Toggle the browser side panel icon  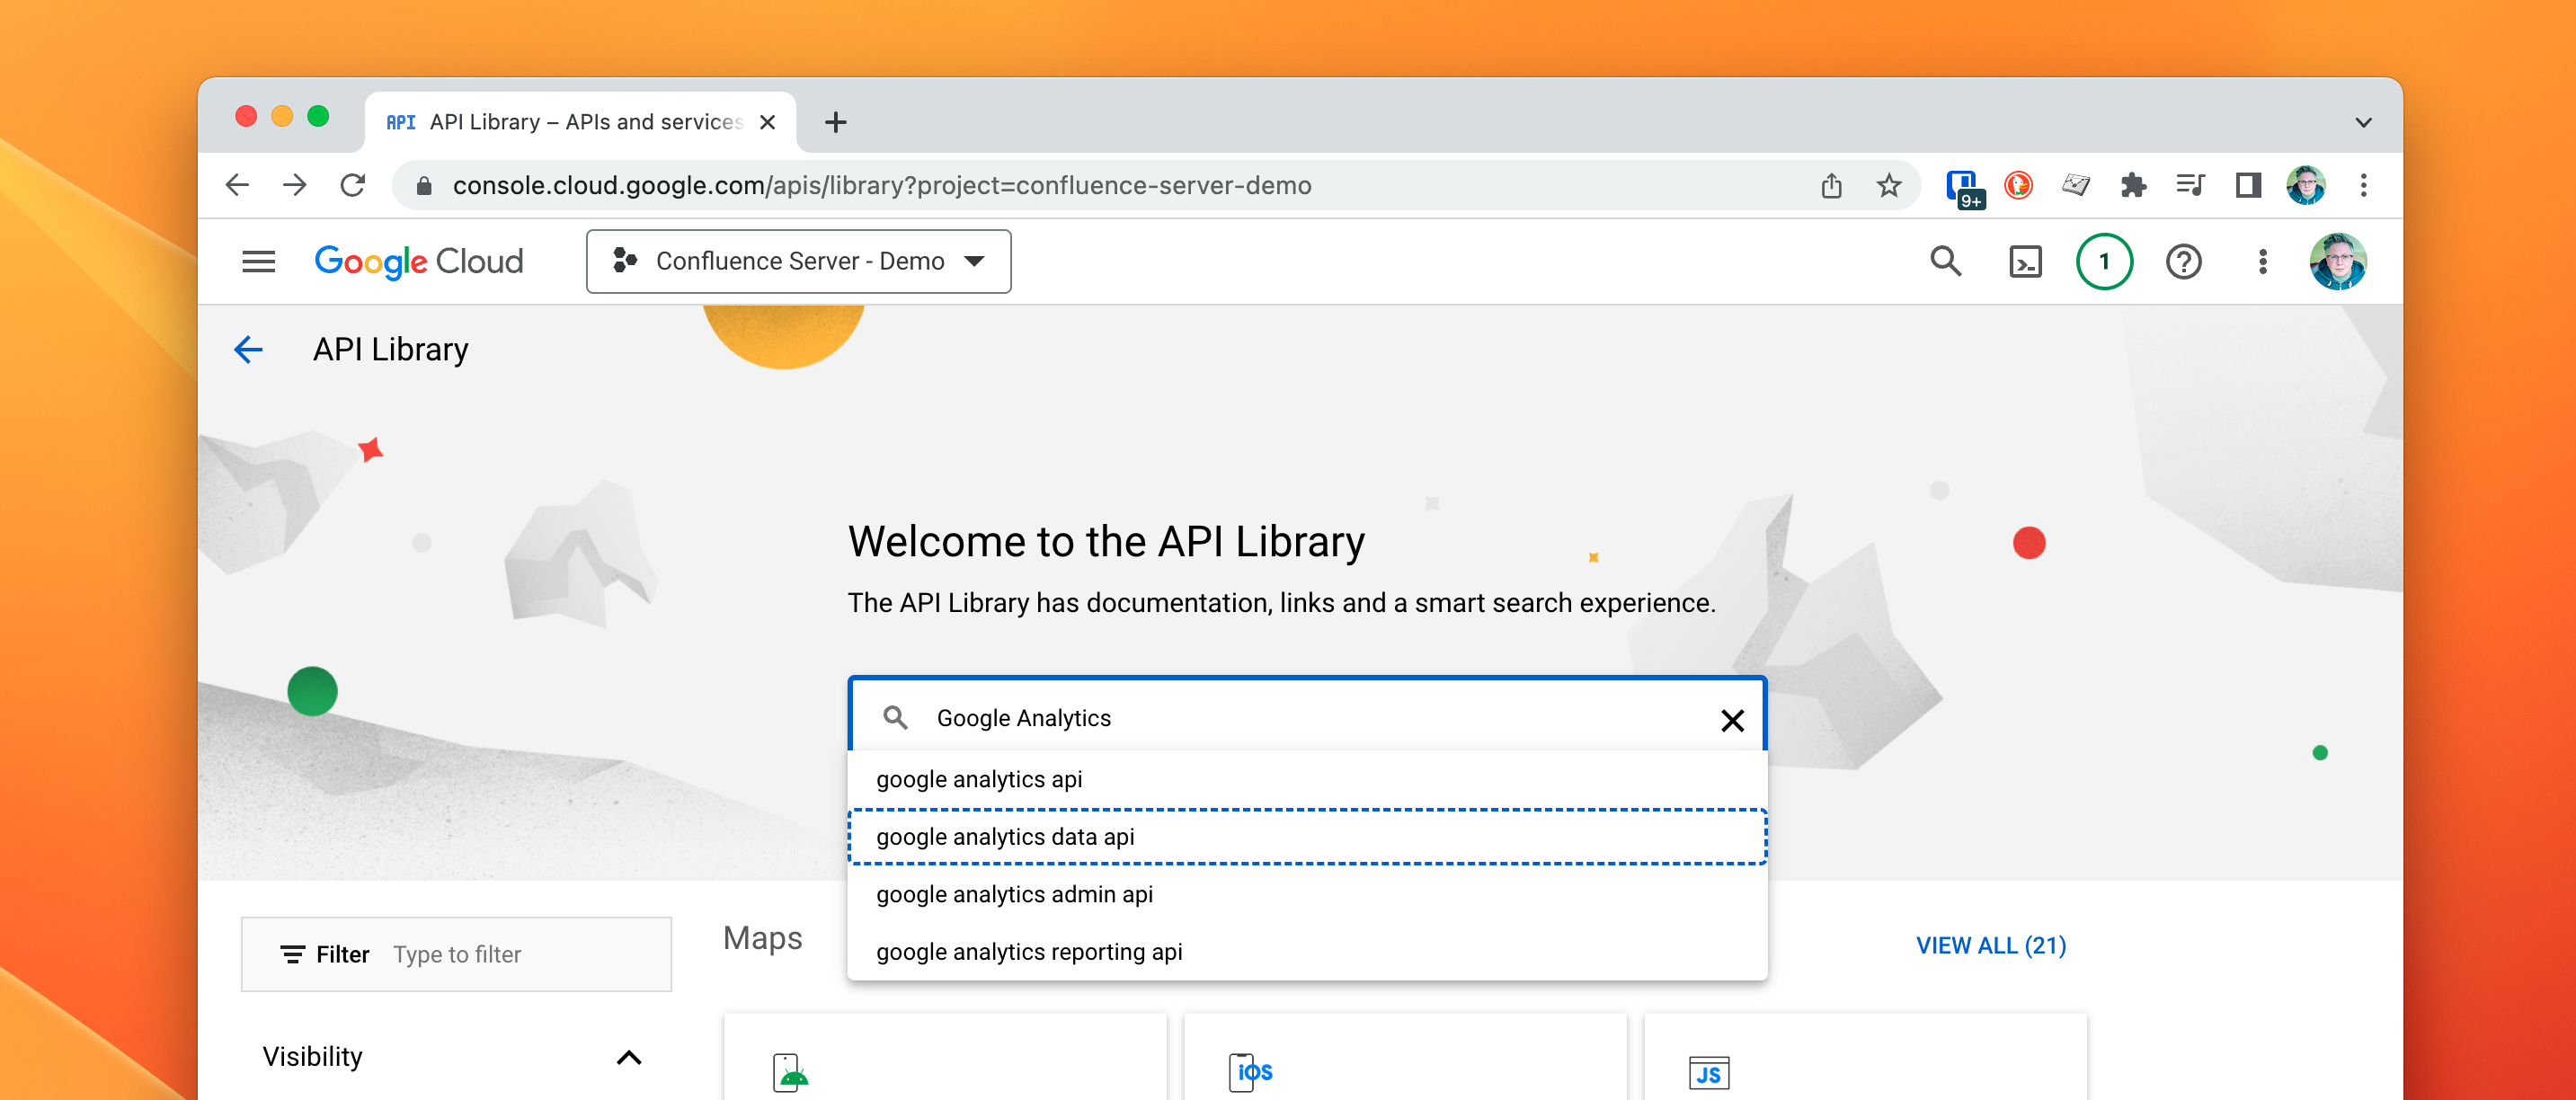click(2248, 186)
